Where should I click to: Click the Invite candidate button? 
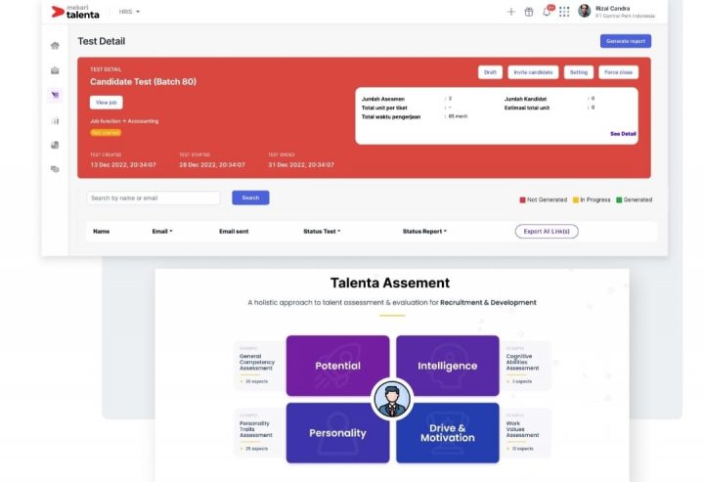point(533,72)
